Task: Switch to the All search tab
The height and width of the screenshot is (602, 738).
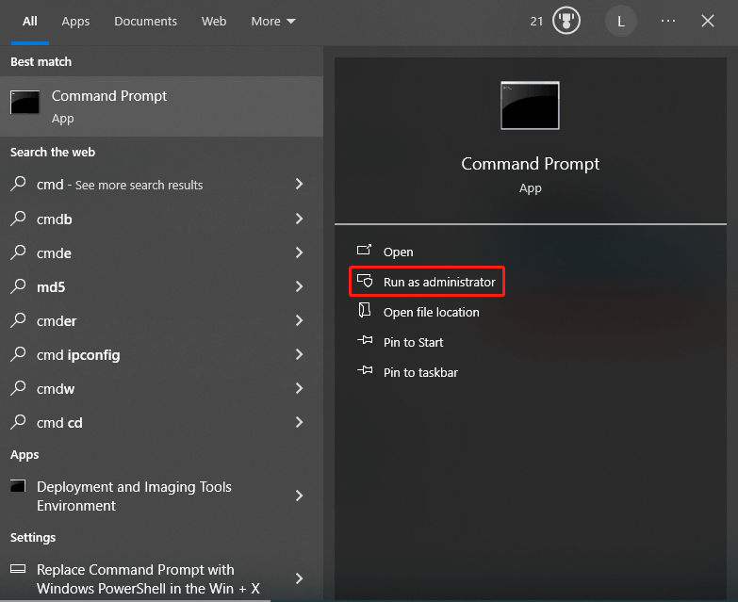Action: [29, 22]
